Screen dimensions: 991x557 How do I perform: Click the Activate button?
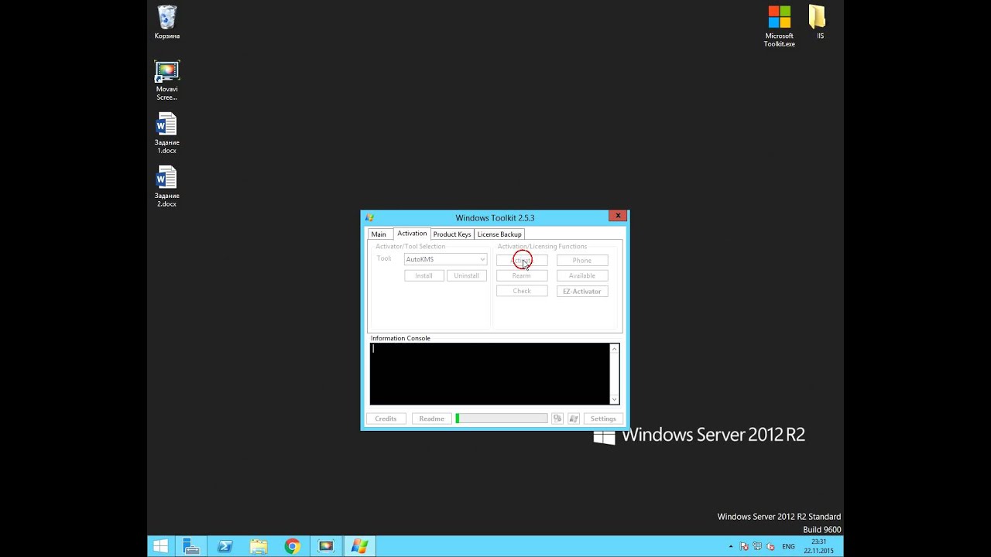[522, 260]
